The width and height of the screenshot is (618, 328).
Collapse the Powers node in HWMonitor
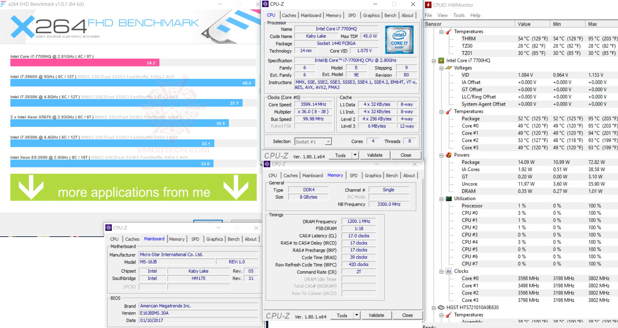coord(442,155)
